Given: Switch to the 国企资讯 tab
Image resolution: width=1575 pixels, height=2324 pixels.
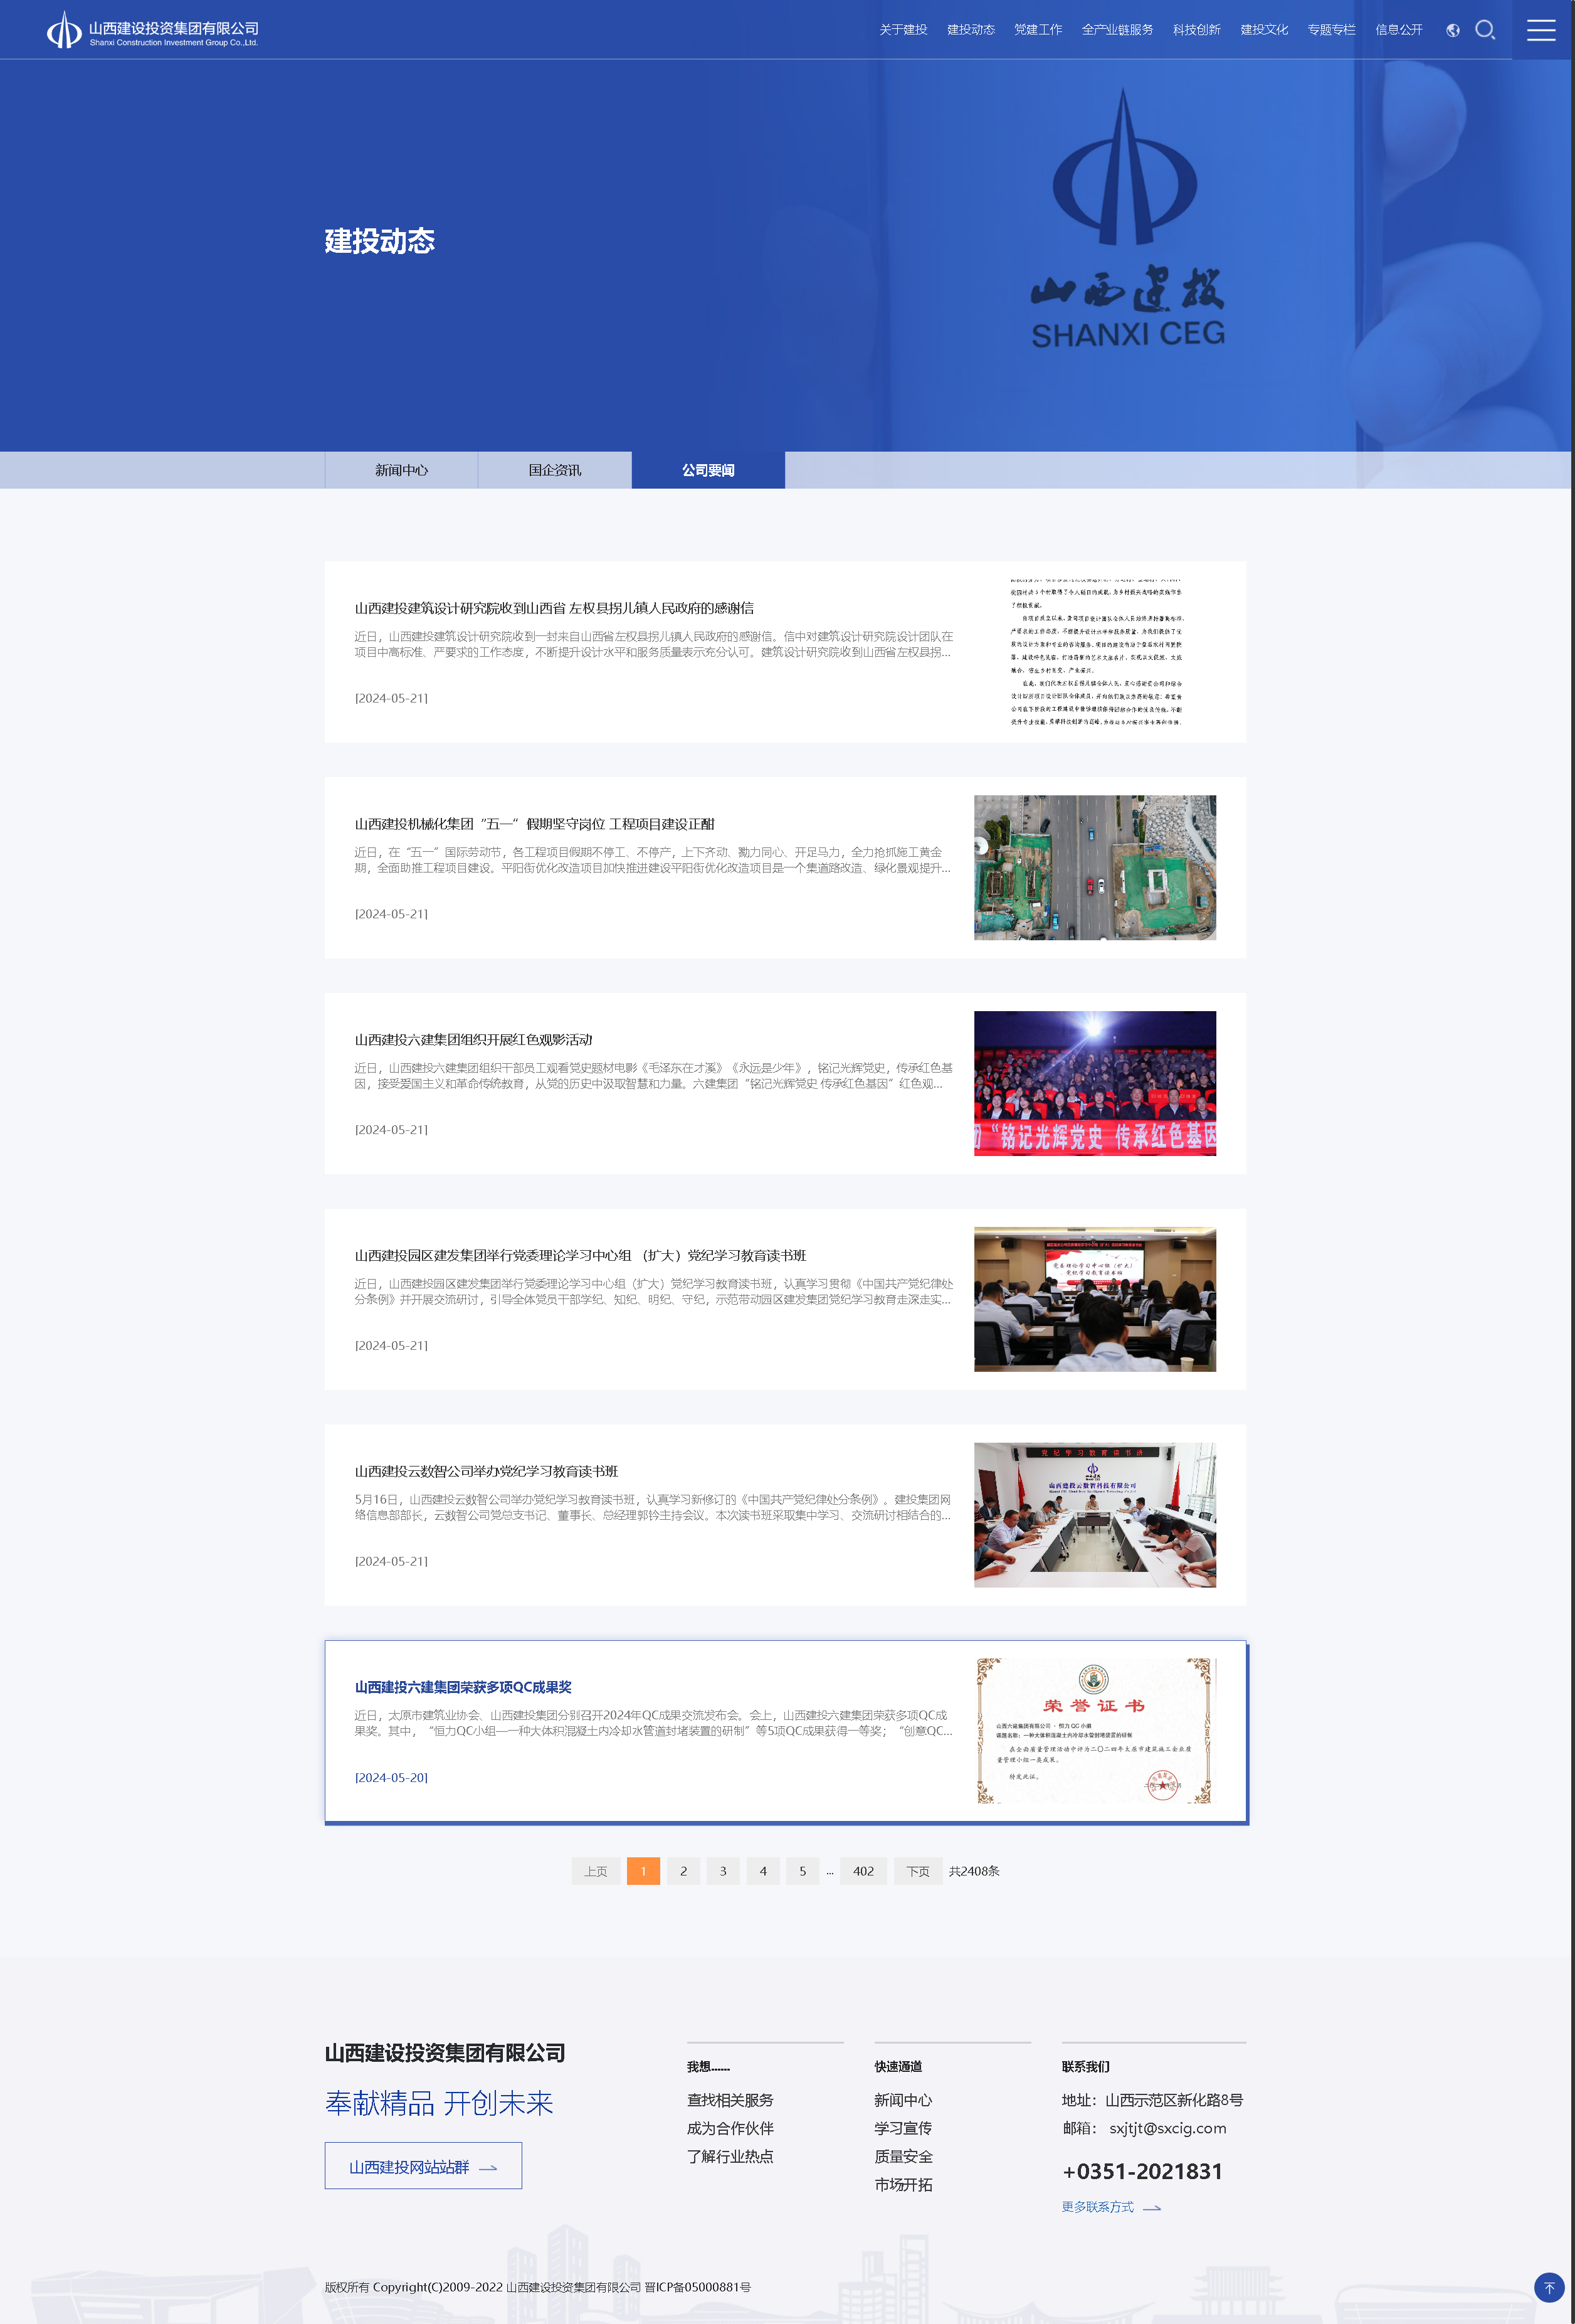Looking at the screenshot, I should point(555,470).
